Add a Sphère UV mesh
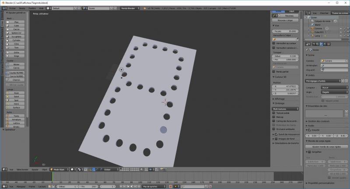 16,33
